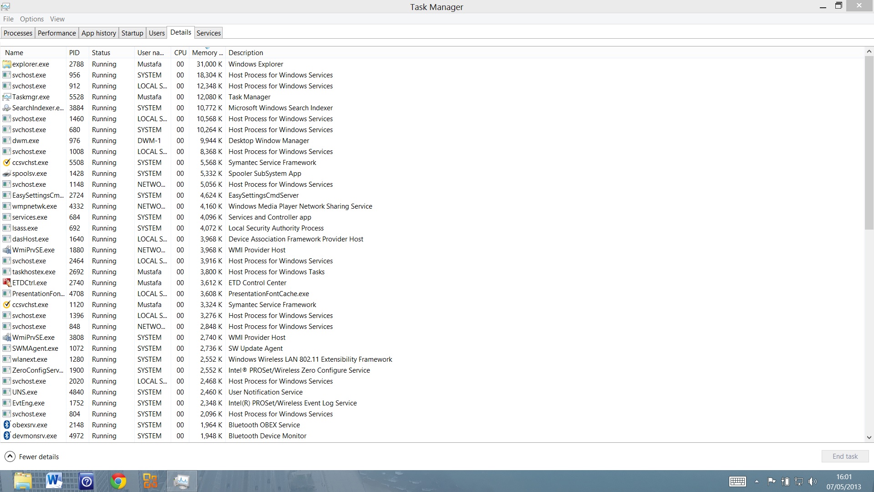Launch Google Chrome from the taskbar
The width and height of the screenshot is (874, 492).
coord(118,481)
